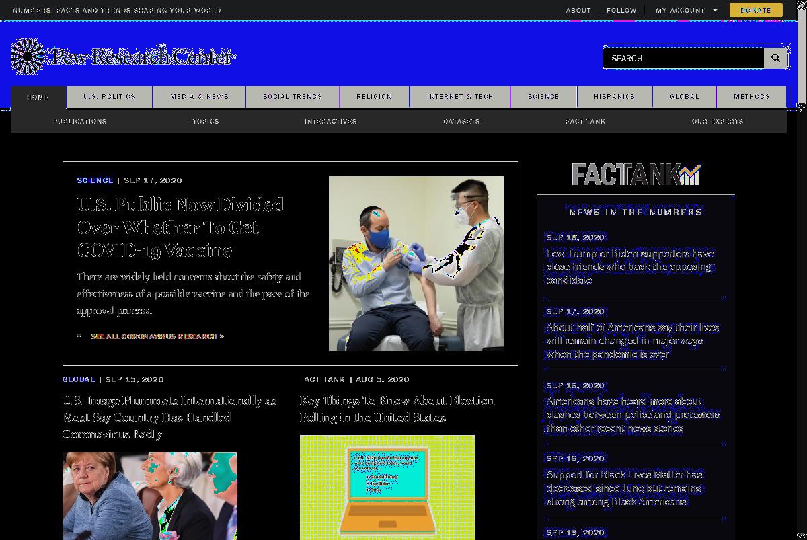The image size is (807, 540).
Task: Open Trump or Biden supporters close friends story
Action: [630, 267]
